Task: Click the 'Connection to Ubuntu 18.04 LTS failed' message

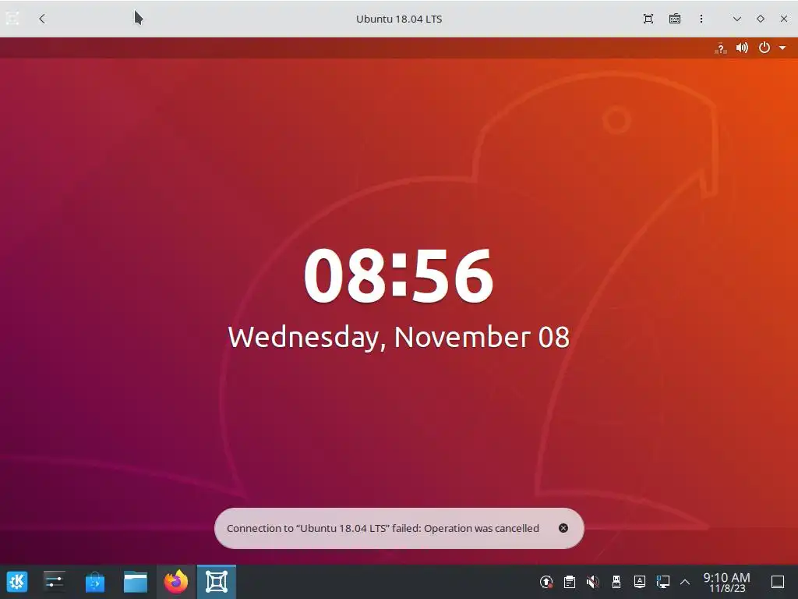Action: click(x=383, y=528)
